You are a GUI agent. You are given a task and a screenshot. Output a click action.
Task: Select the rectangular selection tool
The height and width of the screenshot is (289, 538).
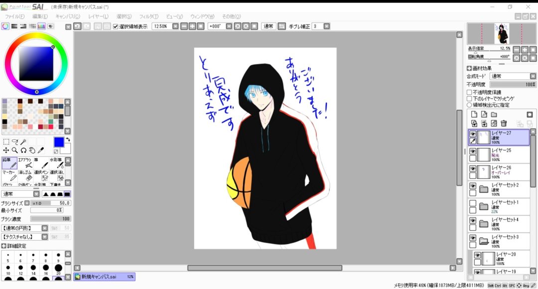click(x=6, y=142)
